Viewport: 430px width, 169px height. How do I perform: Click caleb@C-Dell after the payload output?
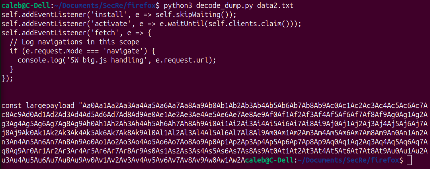pos(269,160)
